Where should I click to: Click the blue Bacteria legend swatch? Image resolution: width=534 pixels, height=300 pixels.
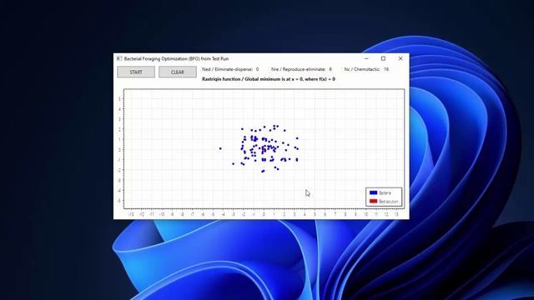pos(373,192)
